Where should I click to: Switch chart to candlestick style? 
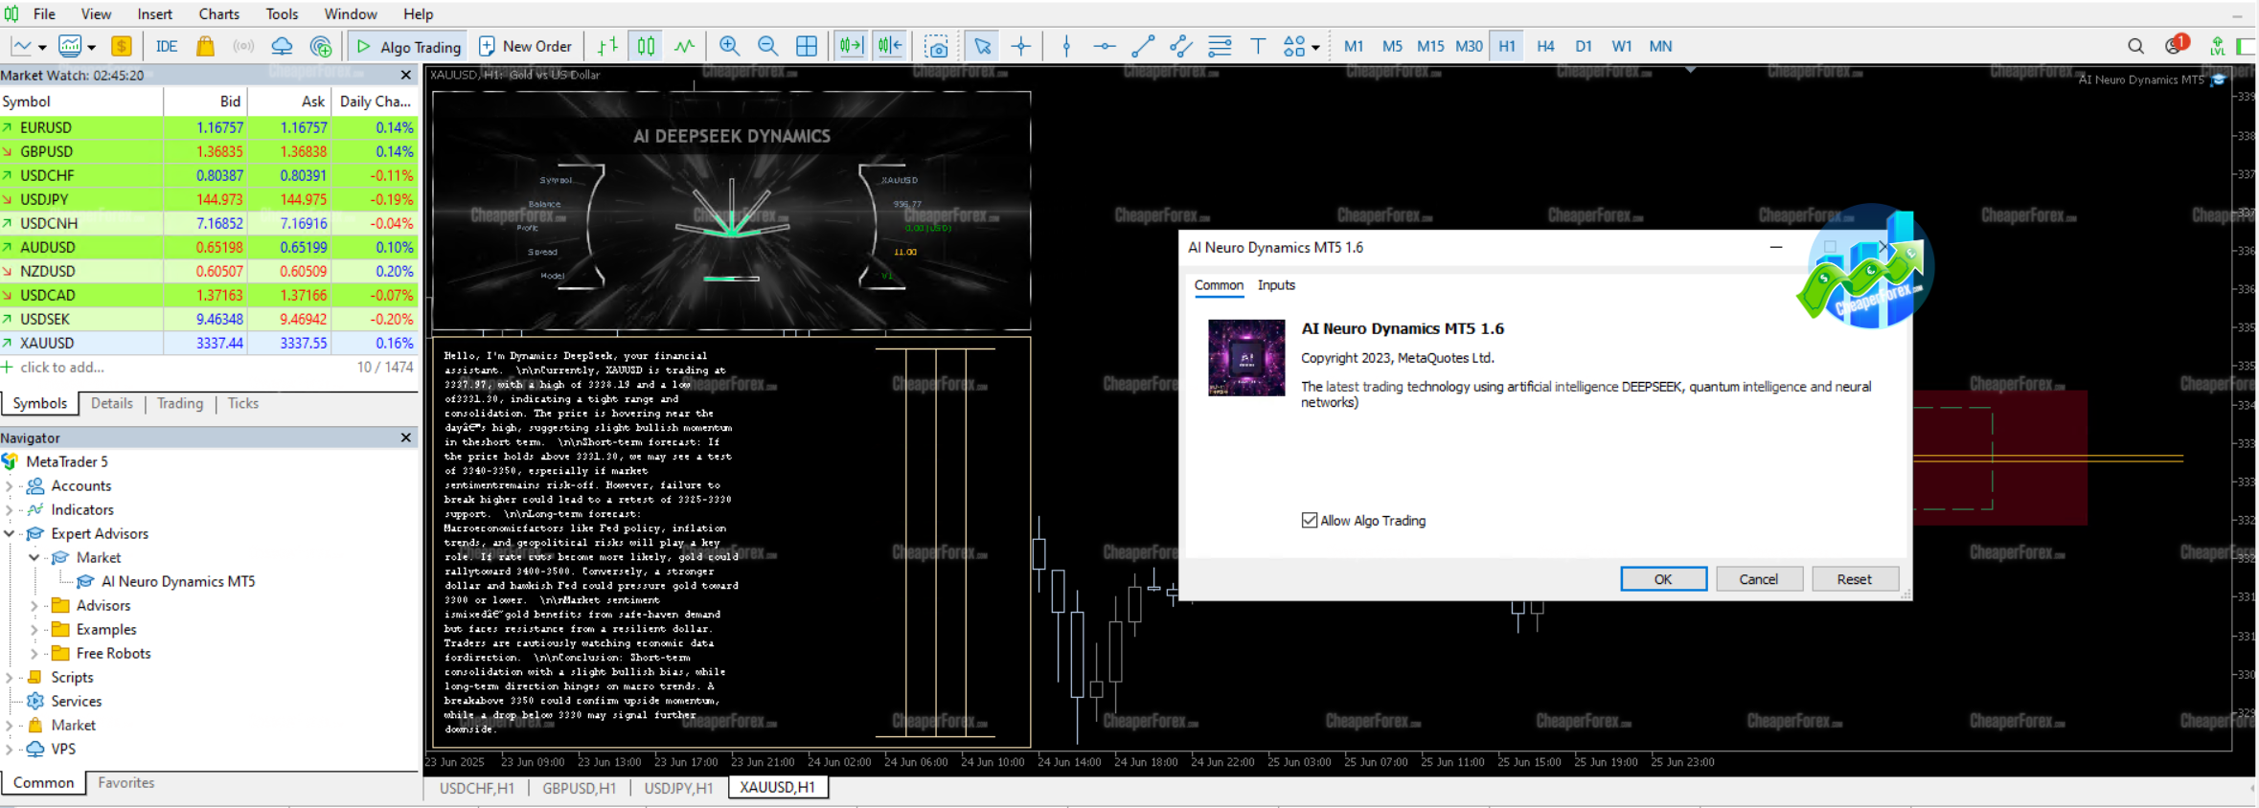point(647,46)
